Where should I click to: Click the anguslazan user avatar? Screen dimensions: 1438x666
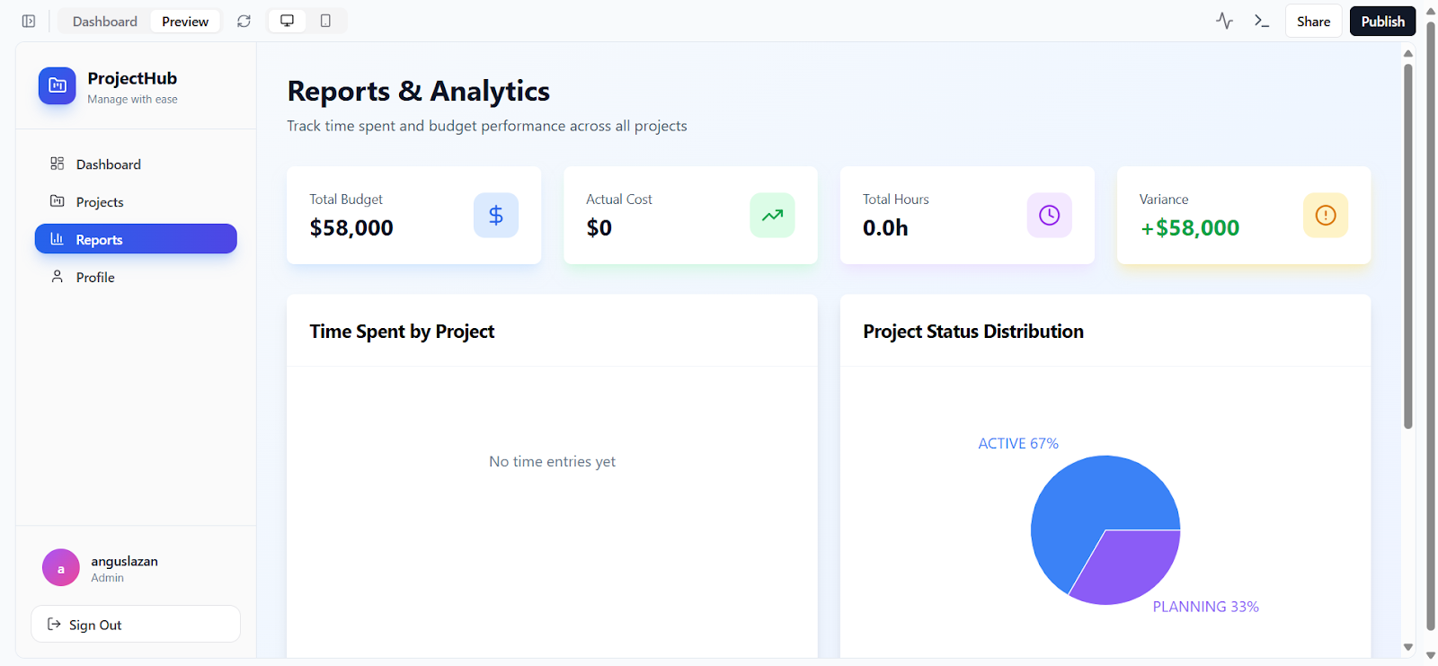point(61,568)
